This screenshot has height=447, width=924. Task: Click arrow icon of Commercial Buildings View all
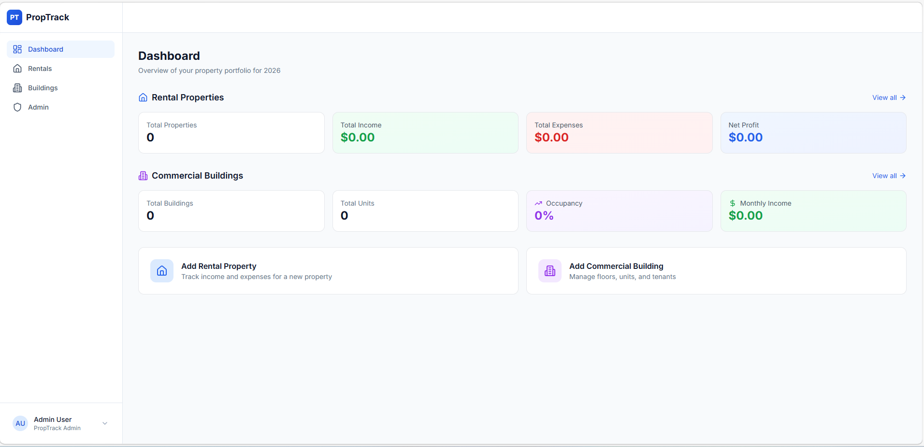click(x=903, y=176)
